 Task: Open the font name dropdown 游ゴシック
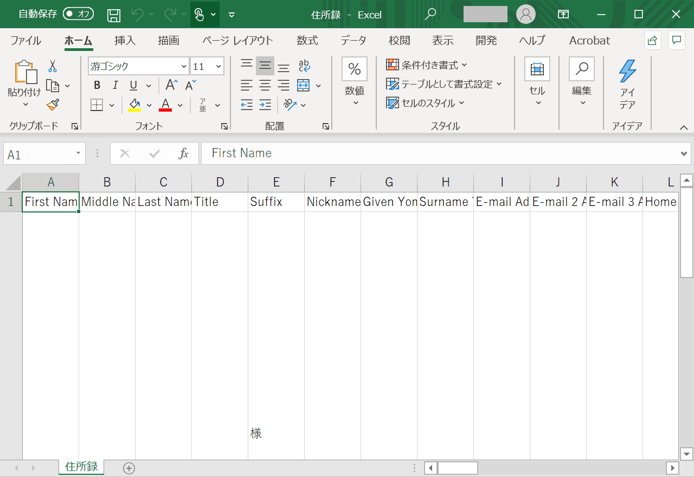pos(184,66)
